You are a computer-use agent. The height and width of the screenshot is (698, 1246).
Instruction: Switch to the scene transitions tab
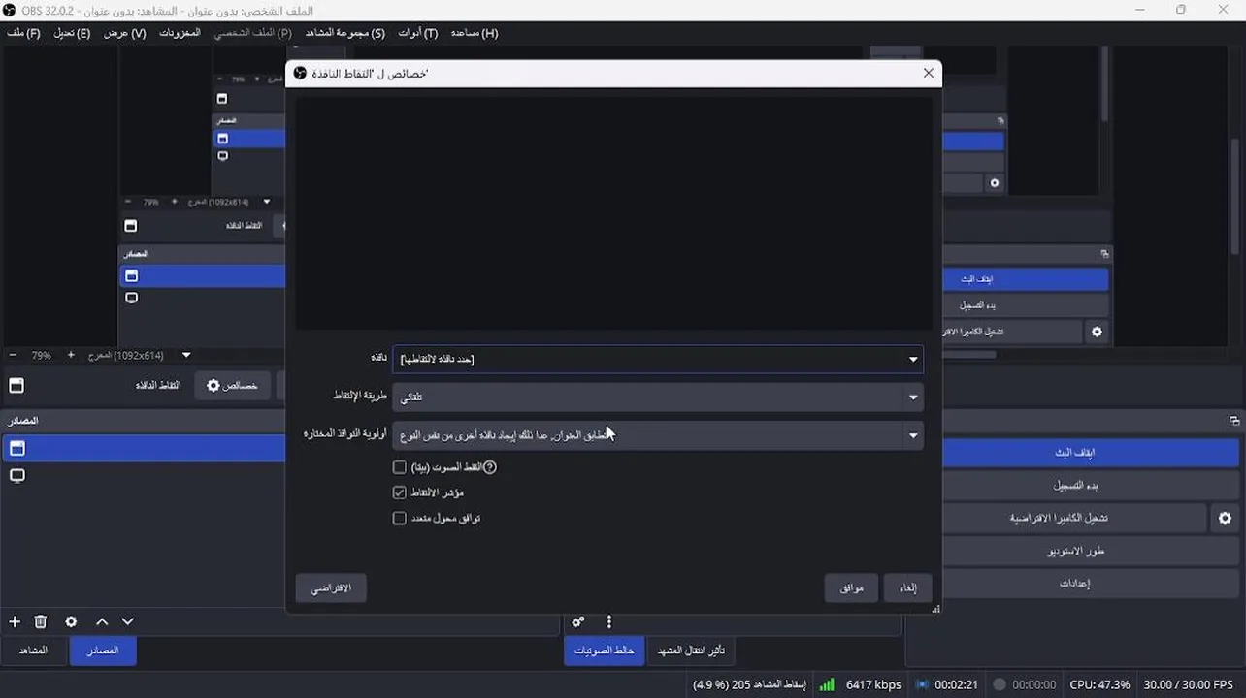click(692, 650)
